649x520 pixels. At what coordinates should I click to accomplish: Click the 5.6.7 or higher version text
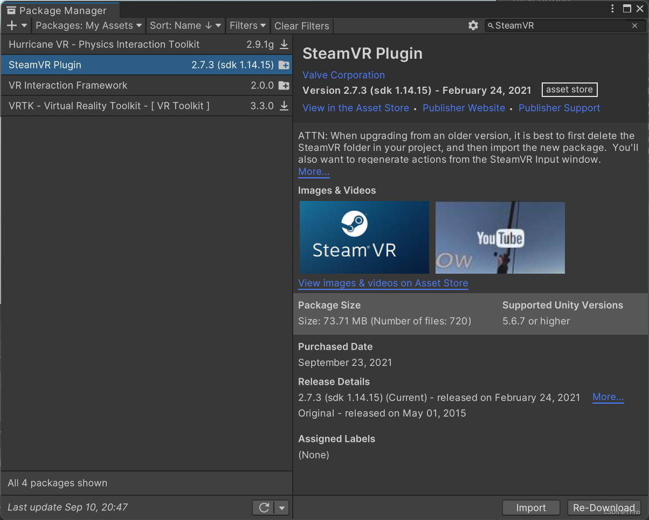[536, 321]
